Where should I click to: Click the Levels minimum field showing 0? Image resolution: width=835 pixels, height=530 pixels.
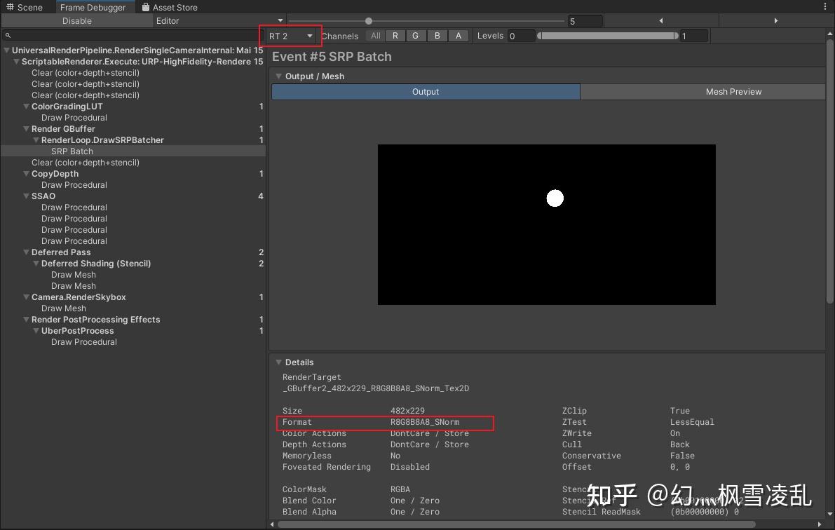[520, 36]
